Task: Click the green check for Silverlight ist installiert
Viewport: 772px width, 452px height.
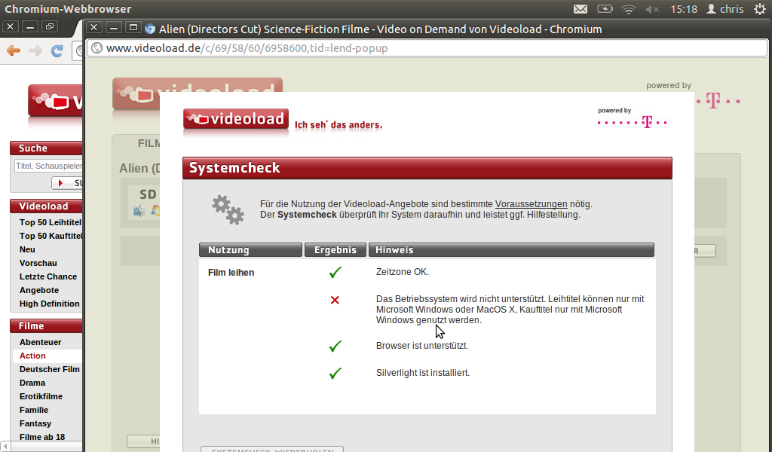Action: [x=335, y=374]
